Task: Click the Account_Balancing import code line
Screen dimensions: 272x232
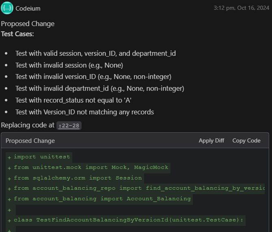Action: click(x=102, y=199)
